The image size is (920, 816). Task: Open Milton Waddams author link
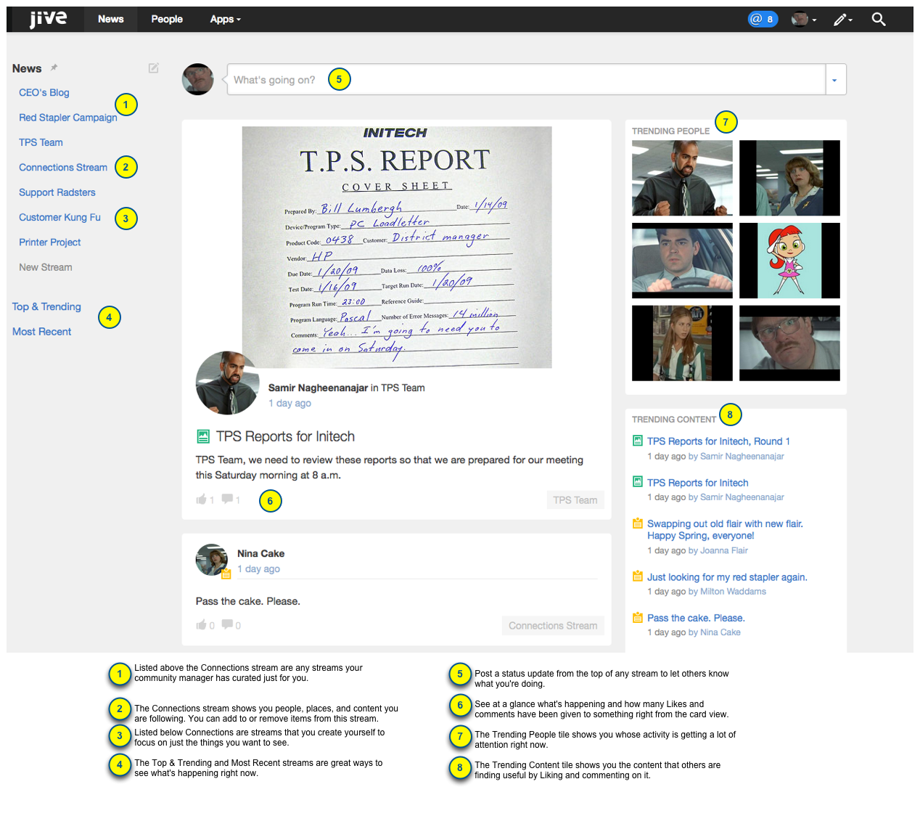pyautogui.click(x=733, y=592)
